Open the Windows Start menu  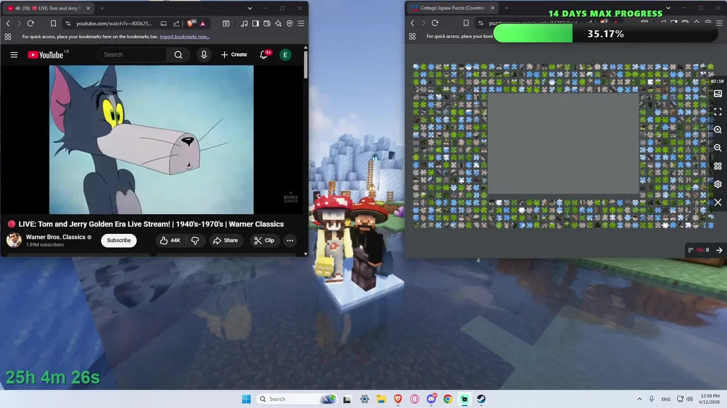click(x=246, y=399)
